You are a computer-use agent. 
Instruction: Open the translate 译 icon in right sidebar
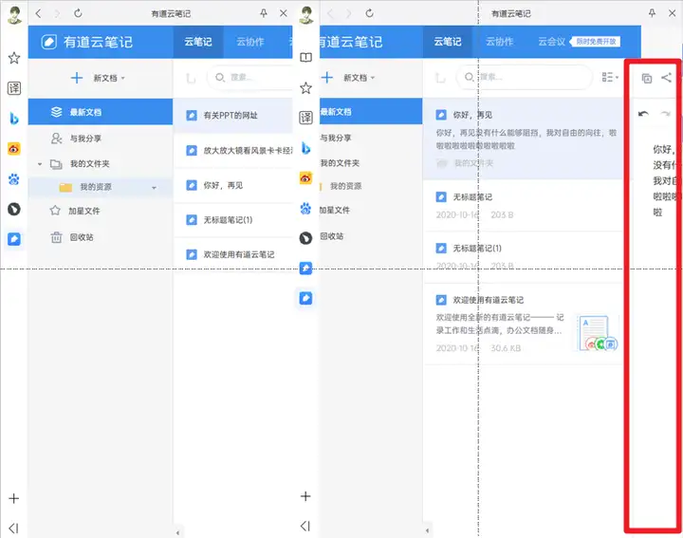[305, 118]
